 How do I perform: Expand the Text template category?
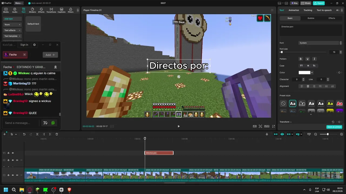[12, 36]
